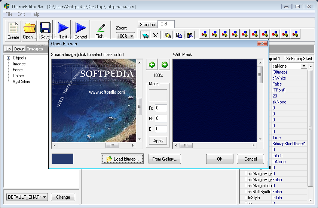Run the Test play icon
The width and height of the screenshot is (318, 208).
click(x=63, y=31)
